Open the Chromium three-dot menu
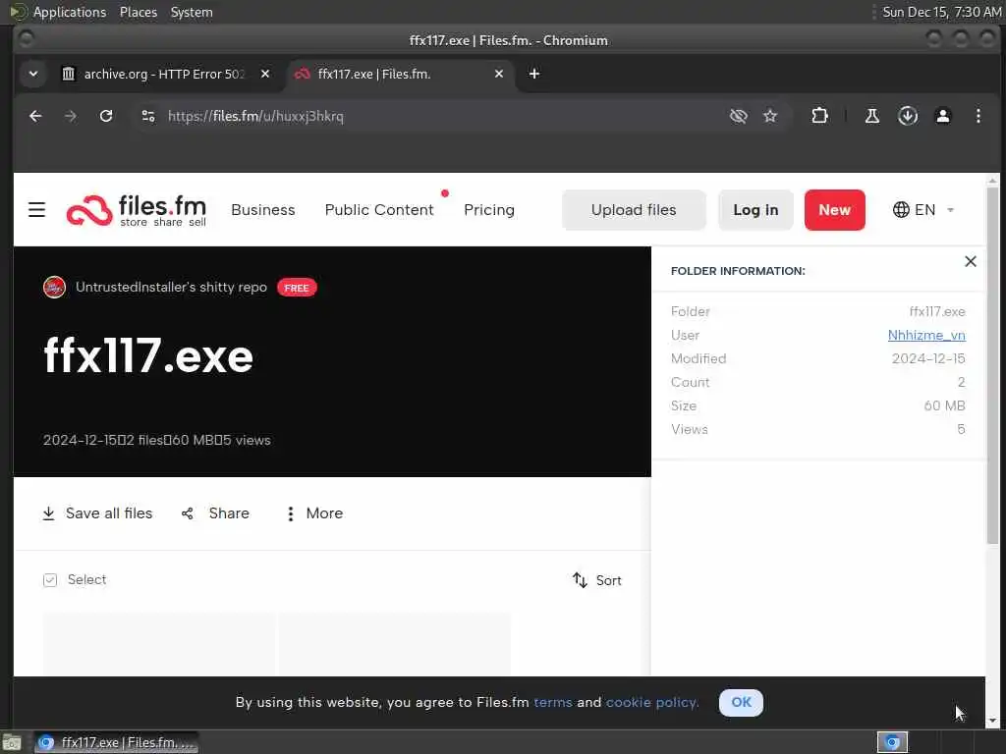Image resolution: width=1006 pixels, height=754 pixels. pyautogui.click(x=978, y=116)
